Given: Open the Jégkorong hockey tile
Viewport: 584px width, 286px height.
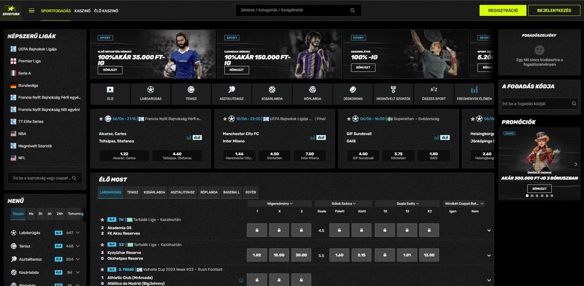Looking at the screenshot, I should 353,93.
